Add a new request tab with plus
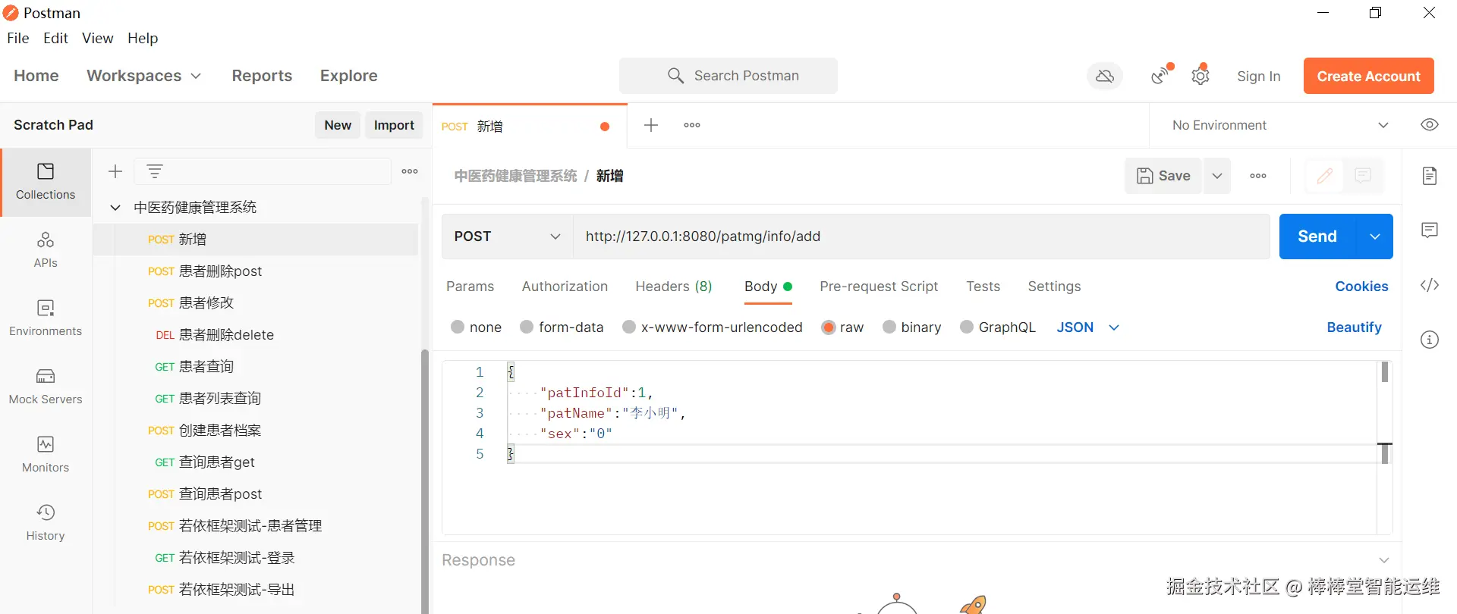The image size is (1457, 614). [651, 125]
